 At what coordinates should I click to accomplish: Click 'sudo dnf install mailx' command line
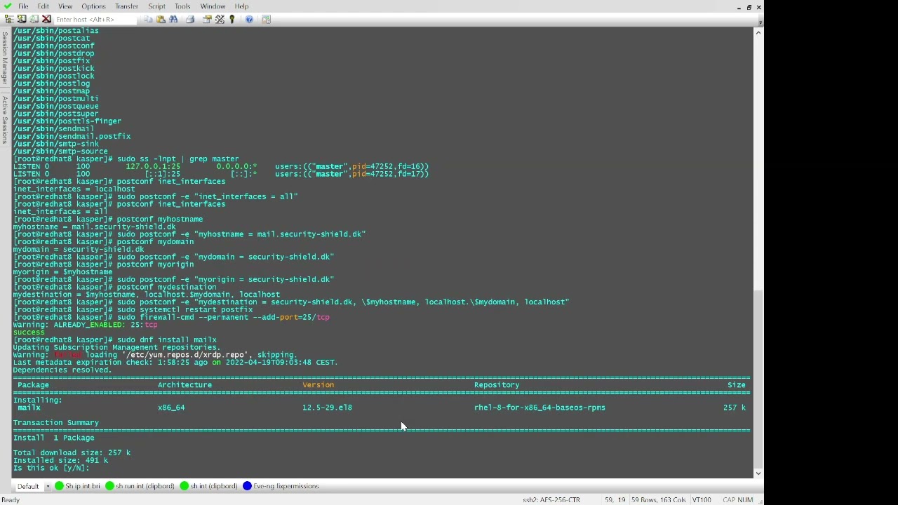coord(167,340)
